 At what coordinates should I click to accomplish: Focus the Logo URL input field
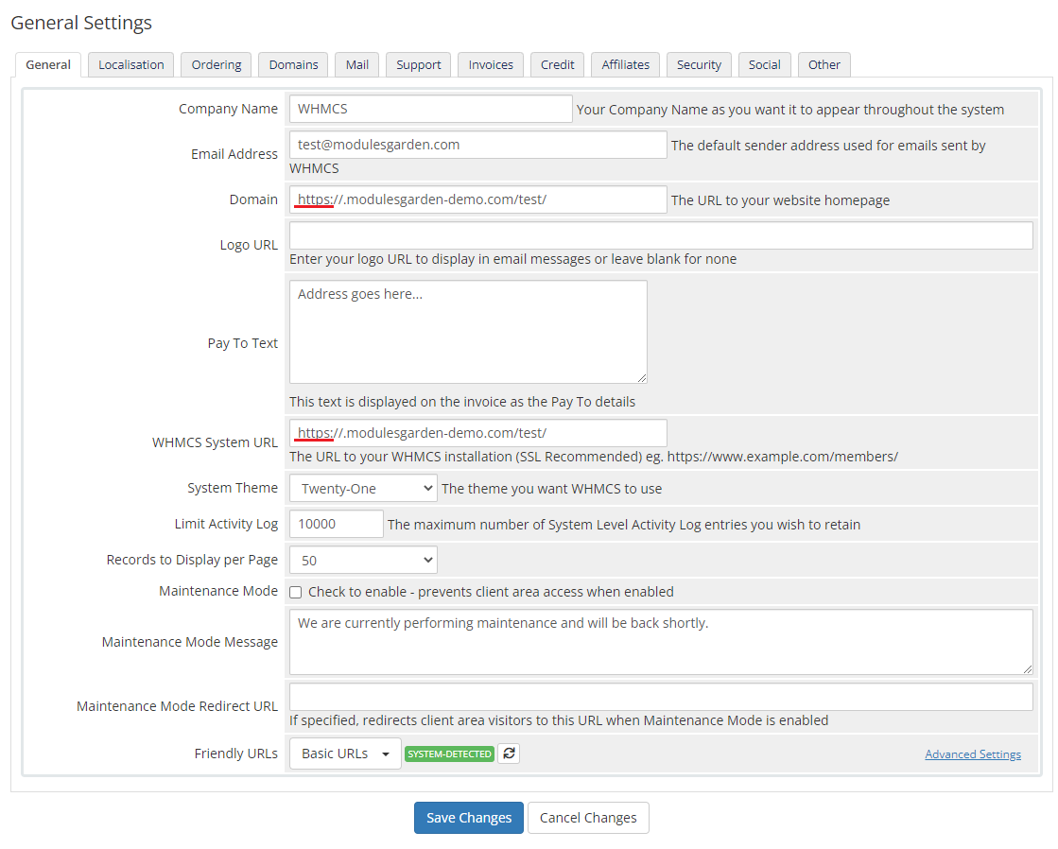pyautogui.click(x=661, y=235)
